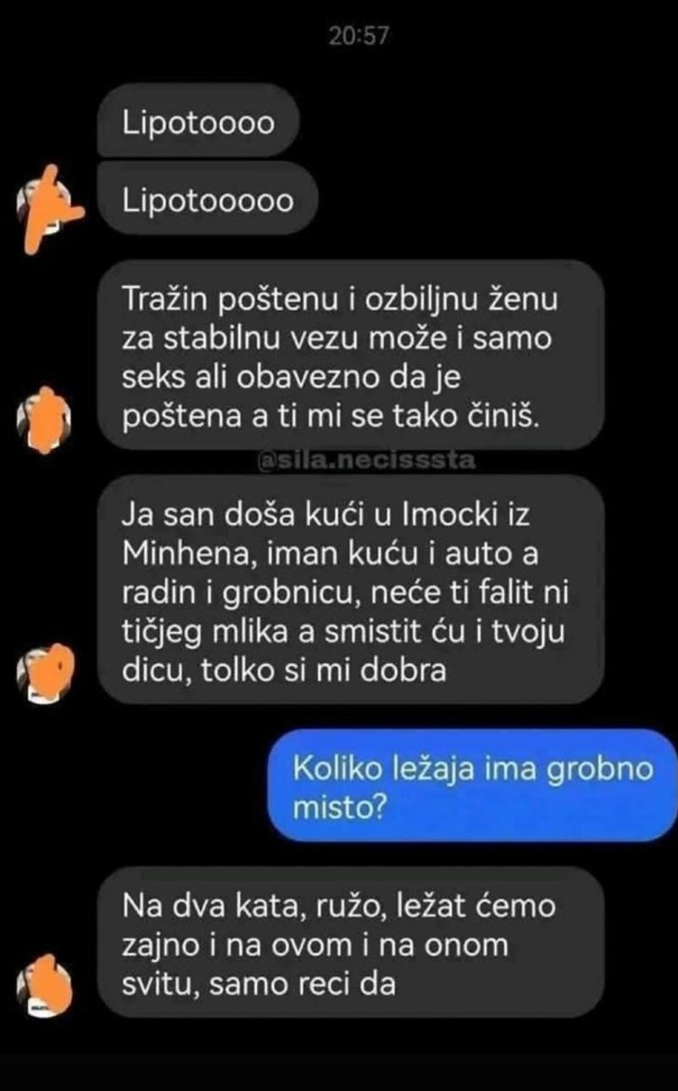Select the second Lipotooooo message bubble

208,202
